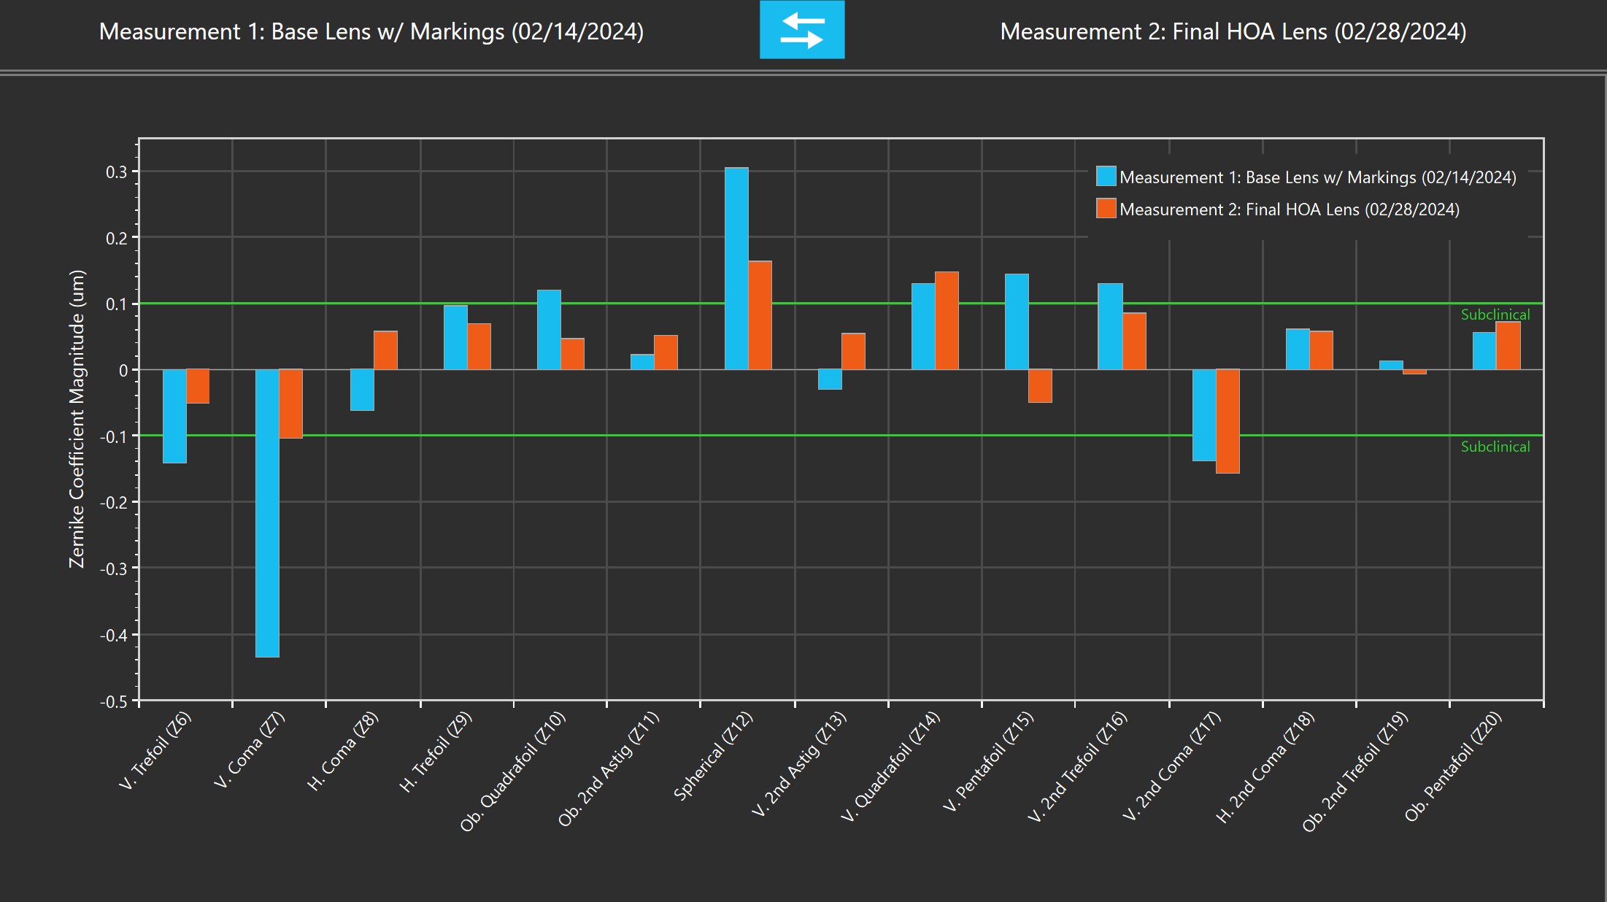Image resolution: width=1607 pixels, height=902 pixels.
Task: Click the swap measurements arrows button
Action: click(801, 30)
